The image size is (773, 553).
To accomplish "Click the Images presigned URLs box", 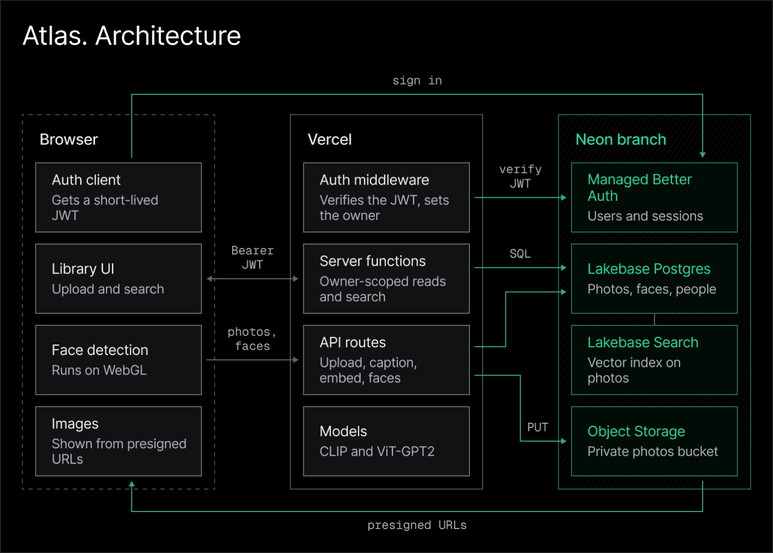I will tap(118, 441).
